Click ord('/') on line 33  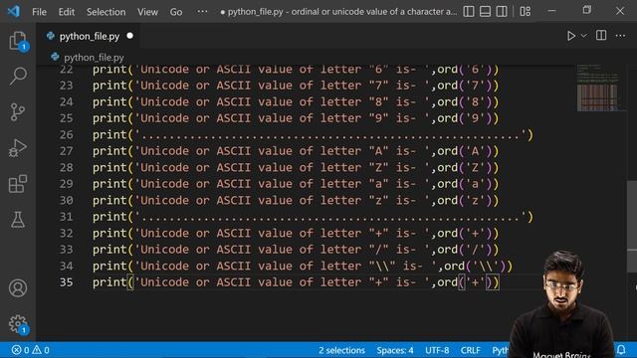(x=464, y=250)
